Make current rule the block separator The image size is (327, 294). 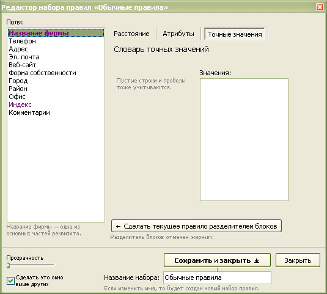point(196,226)
